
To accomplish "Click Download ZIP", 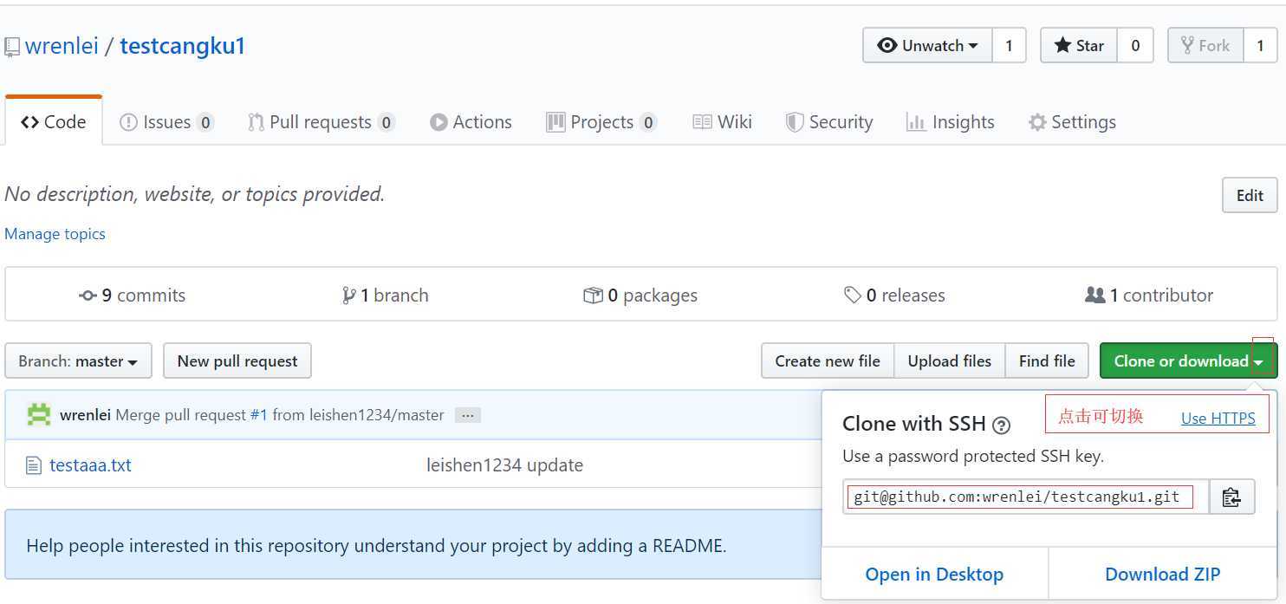I will (x=1162, y=575).
